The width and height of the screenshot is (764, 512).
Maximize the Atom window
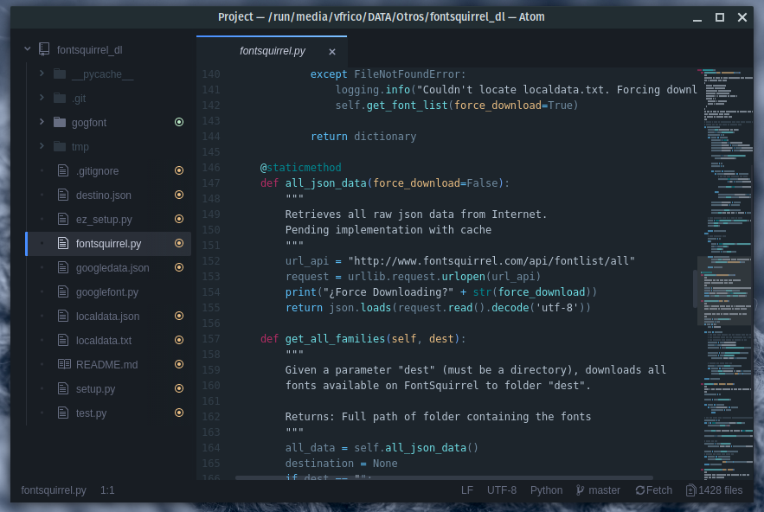click(x=720, y=17)
